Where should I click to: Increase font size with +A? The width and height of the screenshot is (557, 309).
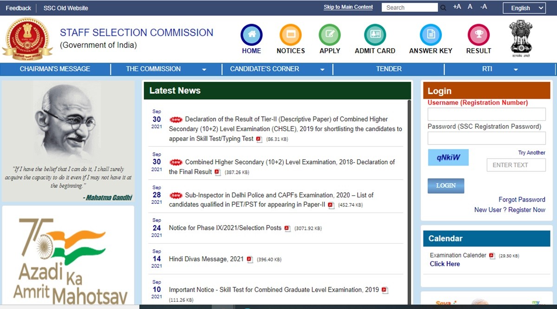(x=457, y=7)
